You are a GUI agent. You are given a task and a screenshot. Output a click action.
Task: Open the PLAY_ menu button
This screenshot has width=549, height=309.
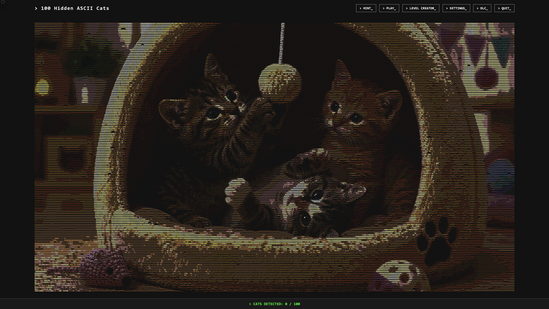point(389,8)
